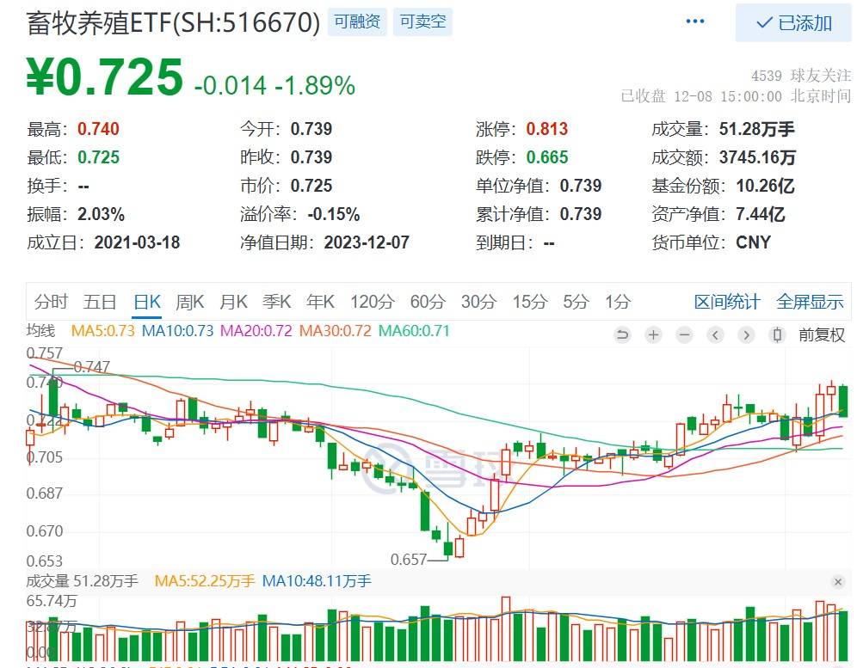Open 区间统计 interval statistics
This screenshot has width=857, height=668.
coord(729,302)
